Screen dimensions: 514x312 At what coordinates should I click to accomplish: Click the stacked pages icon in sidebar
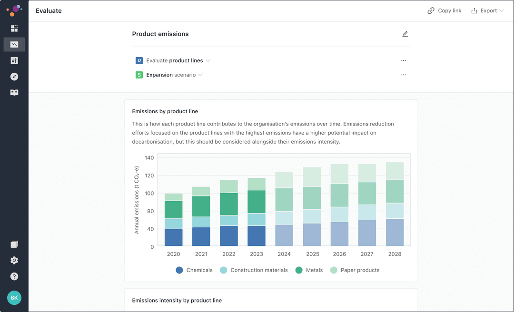(14, 244)
